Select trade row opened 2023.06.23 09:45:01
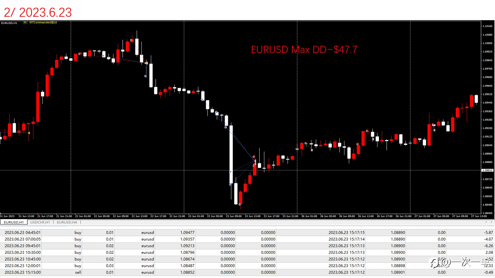 click(x=247, y=246)
